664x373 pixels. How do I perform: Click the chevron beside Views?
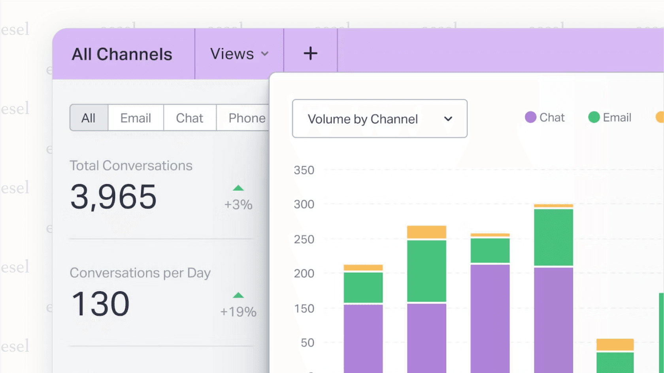click(265, 54)
